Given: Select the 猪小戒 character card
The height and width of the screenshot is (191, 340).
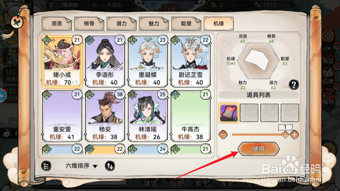Looking at the screenshot, I should point(62,61).
